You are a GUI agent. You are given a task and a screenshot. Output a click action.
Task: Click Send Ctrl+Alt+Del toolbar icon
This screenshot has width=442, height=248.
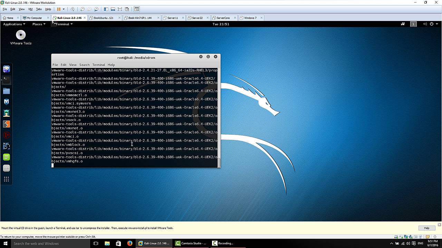pyautogui.click(x=72, y=9)
